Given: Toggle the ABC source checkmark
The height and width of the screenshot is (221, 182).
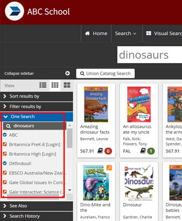Looking at the screenshot, I should click(5, 135).
